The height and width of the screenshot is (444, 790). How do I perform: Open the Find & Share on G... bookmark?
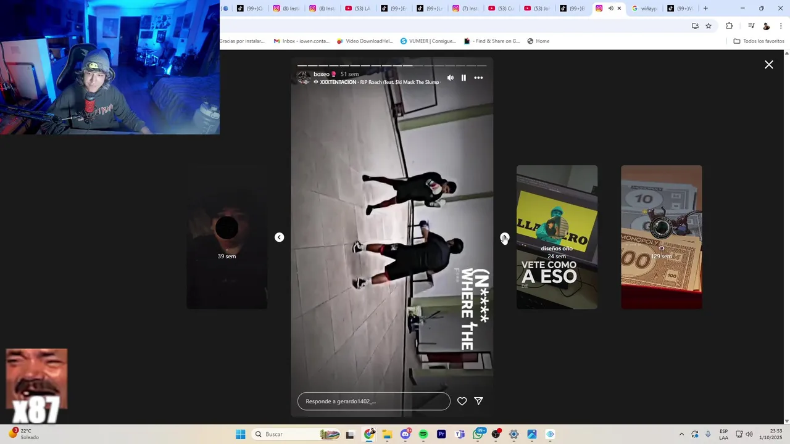(491, 41)
